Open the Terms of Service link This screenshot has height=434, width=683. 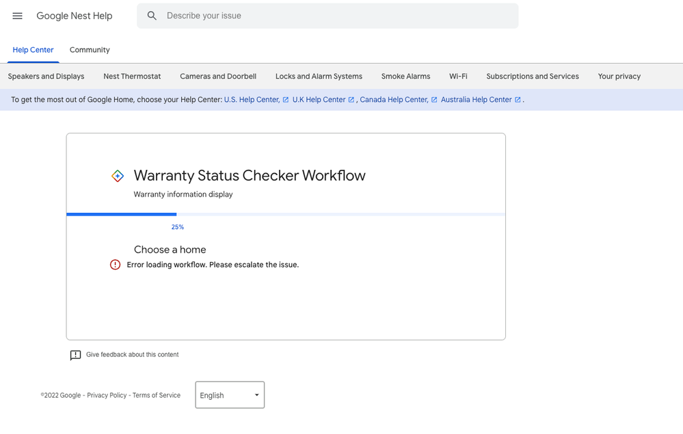157,395
